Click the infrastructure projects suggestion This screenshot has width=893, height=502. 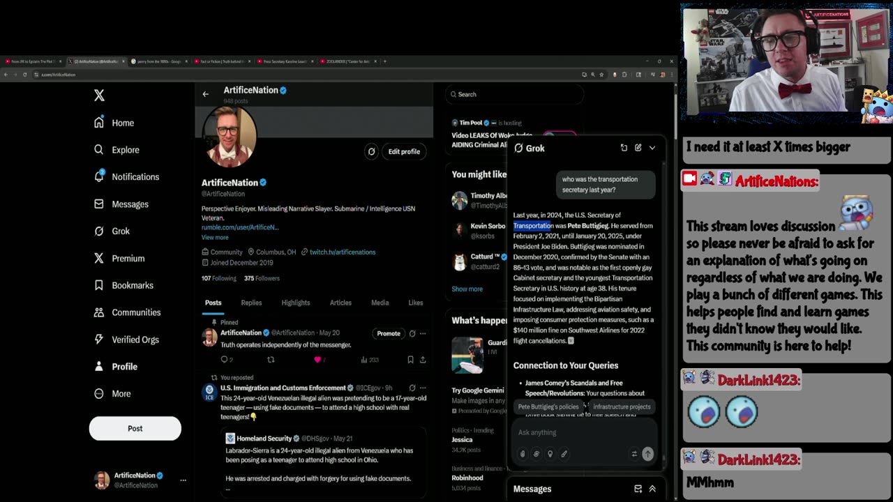point(622,406)
